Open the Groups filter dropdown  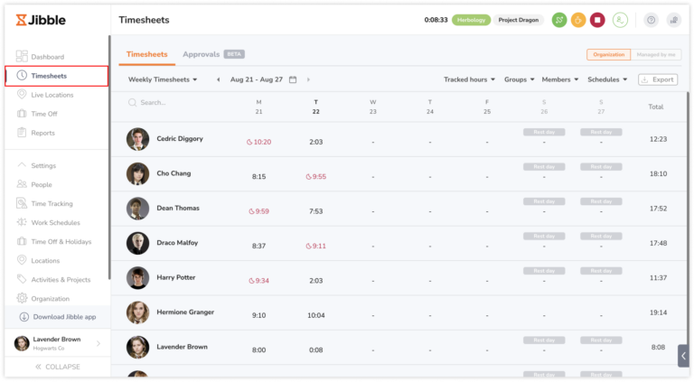pos(519,79)
